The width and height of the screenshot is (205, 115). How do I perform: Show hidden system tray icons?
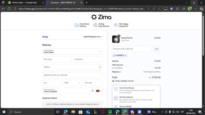click(x=162, y=112)
